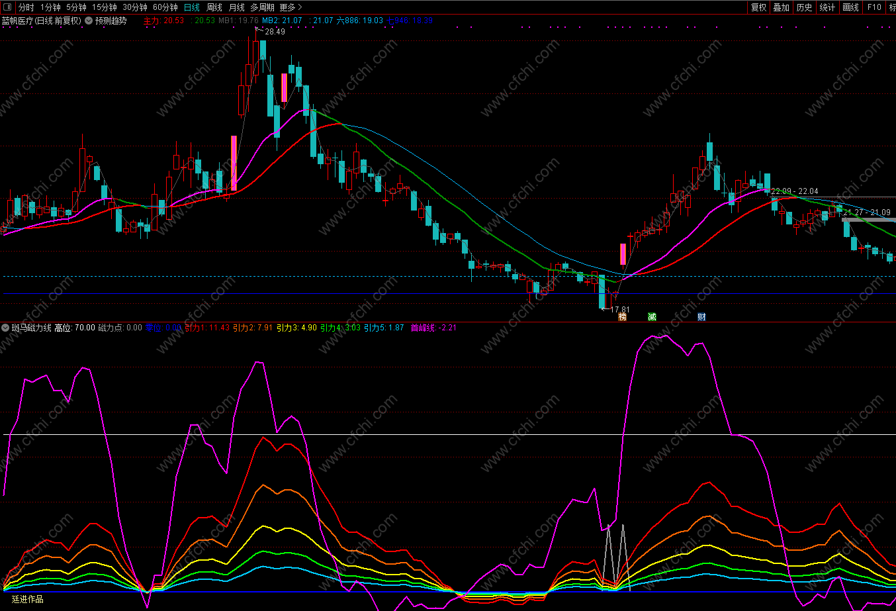Select the 60分钟 period tab
Screen dimensions: 896x611
[x=165, y=7]
